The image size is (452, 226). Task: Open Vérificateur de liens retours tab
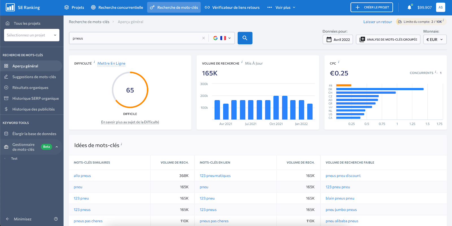pyautogui.click(x=232, y=7)
